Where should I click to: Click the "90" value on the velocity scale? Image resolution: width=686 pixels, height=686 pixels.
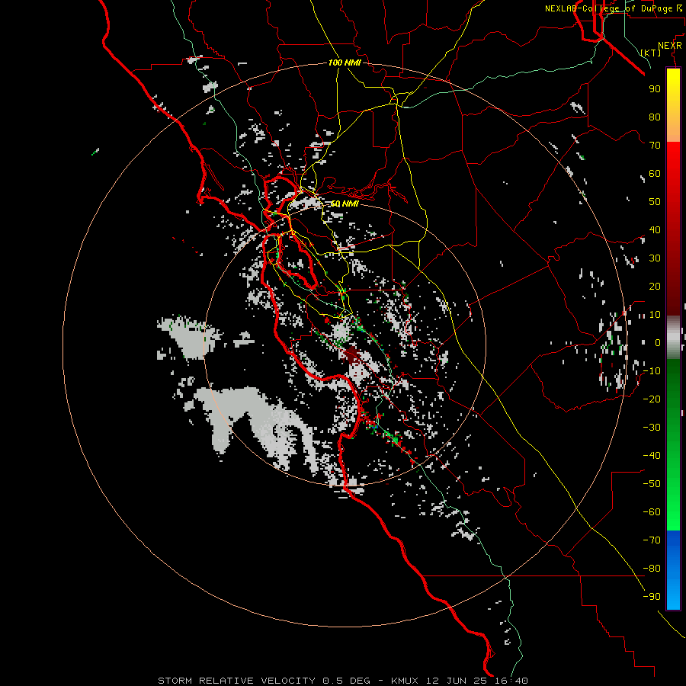(x=655, y=89)
